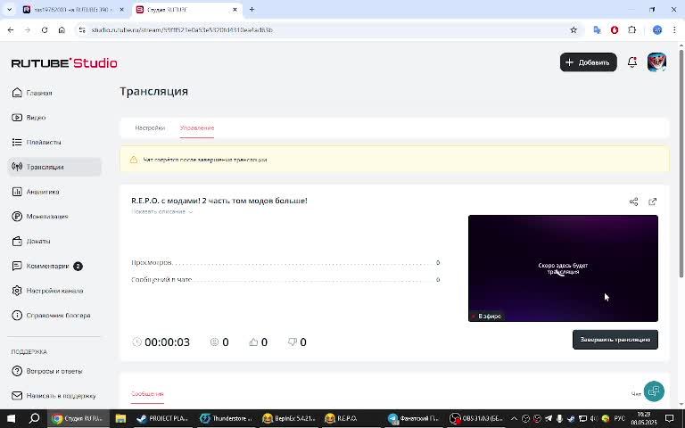Select Трансляции in the sidebar
685x428 pixels.
54,167
